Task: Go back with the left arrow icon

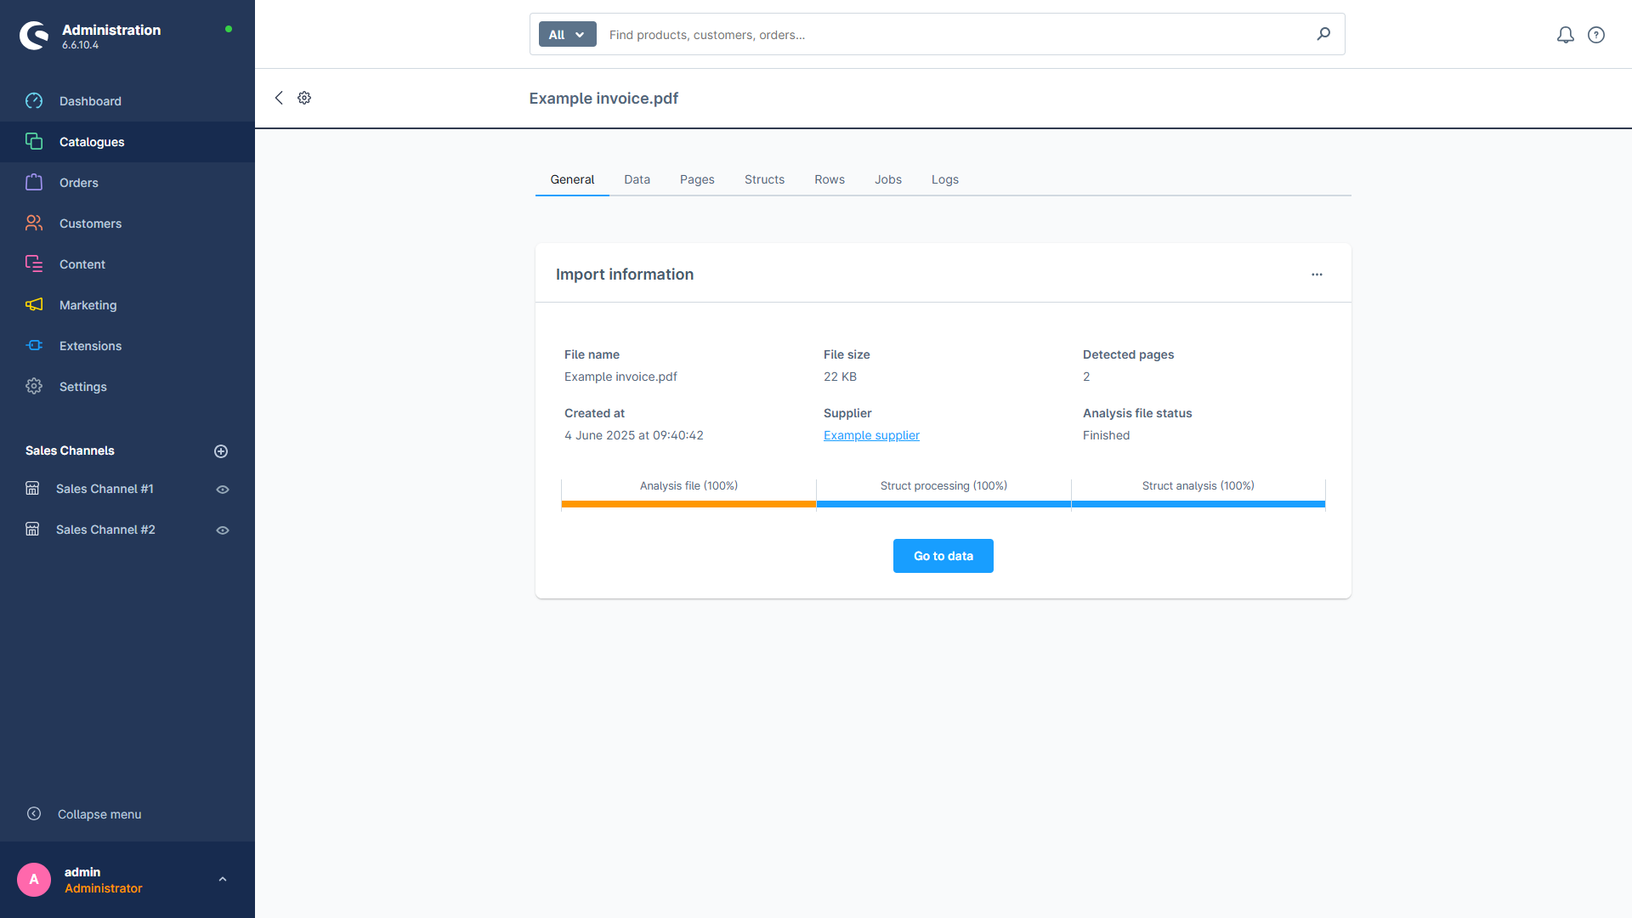Action: pos(279,98)
